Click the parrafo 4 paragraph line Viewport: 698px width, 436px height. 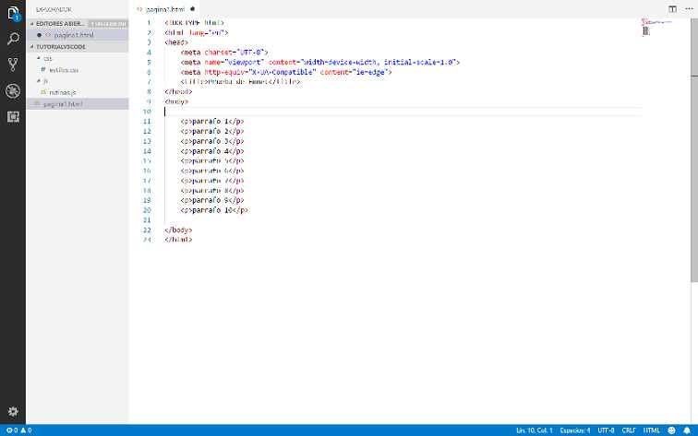coord(212,151)
